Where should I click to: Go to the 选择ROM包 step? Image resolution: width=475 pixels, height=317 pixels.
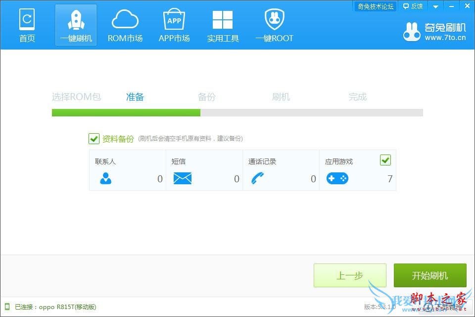click(76, 97)
